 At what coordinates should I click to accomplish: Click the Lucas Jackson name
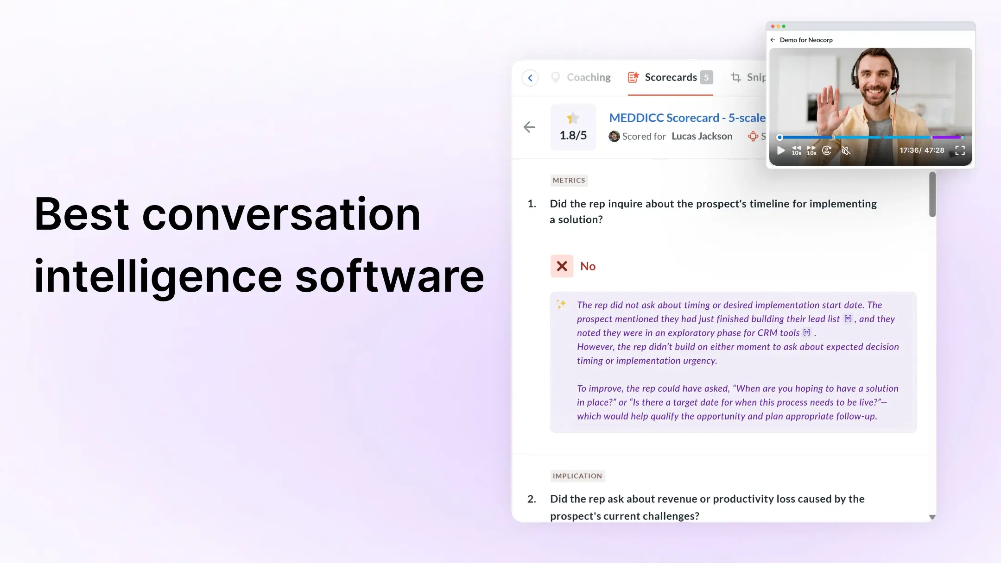click(x=702, y=136)
